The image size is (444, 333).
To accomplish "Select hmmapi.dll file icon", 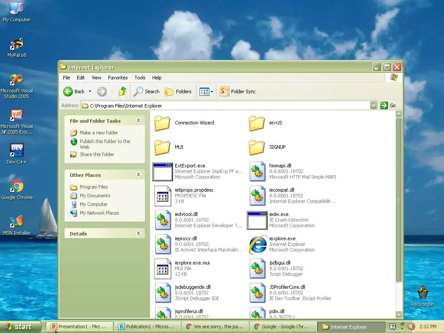I will click(258, 171).
